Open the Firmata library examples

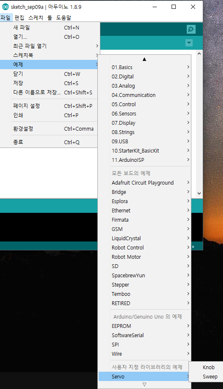pyautogui.click(x=145, y=220)
